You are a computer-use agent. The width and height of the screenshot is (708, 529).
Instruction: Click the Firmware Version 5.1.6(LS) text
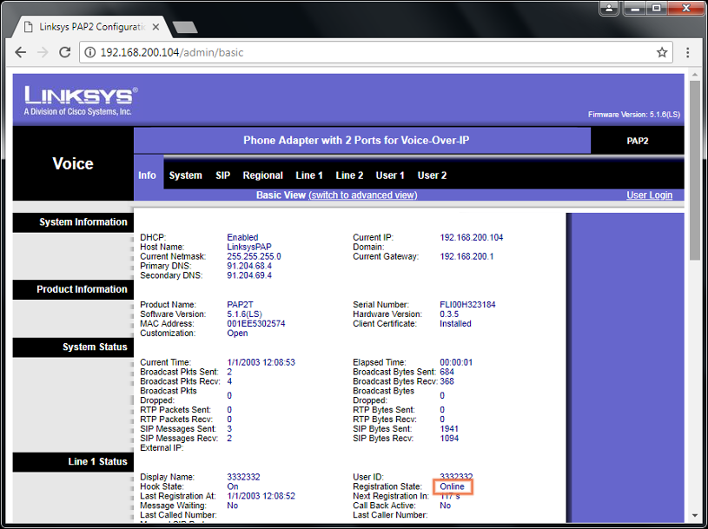click(x=634, y=115)
